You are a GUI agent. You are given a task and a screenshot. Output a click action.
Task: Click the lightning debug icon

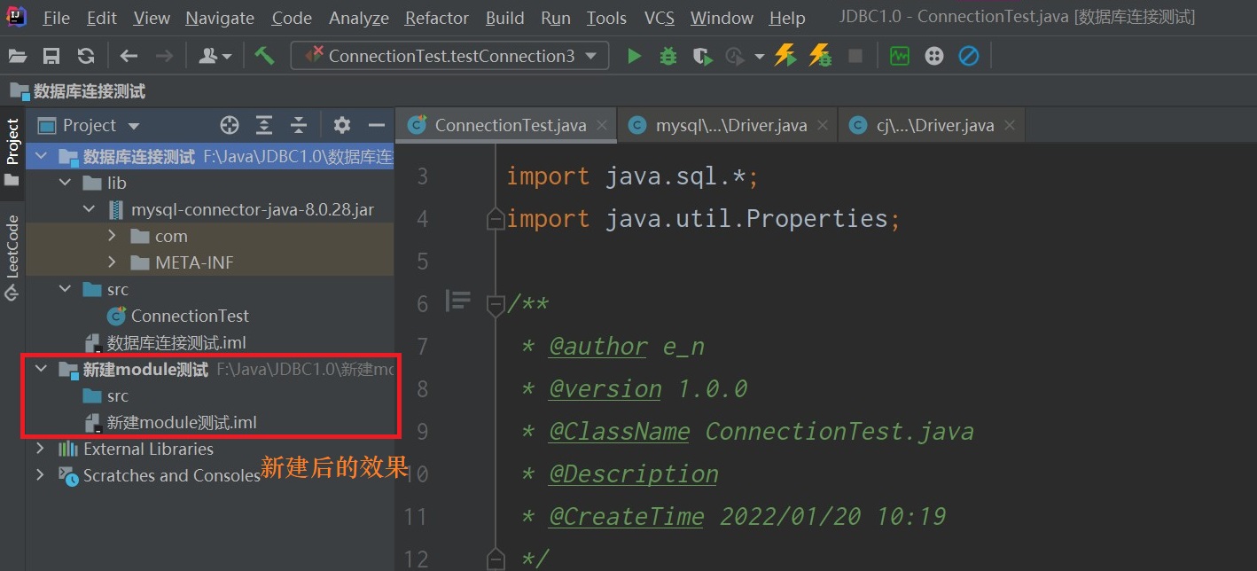click(821, 56)
